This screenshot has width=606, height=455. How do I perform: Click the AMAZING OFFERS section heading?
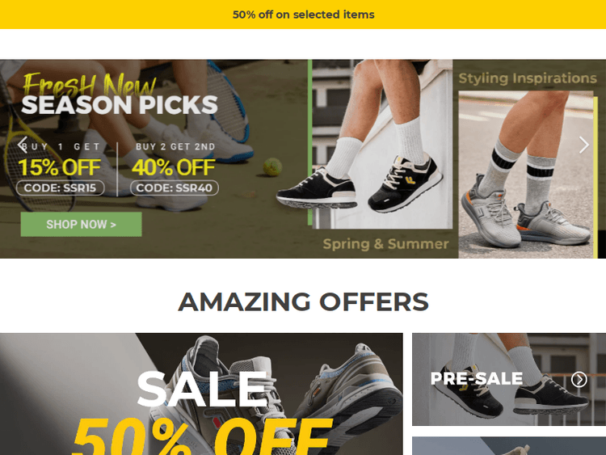303,301
